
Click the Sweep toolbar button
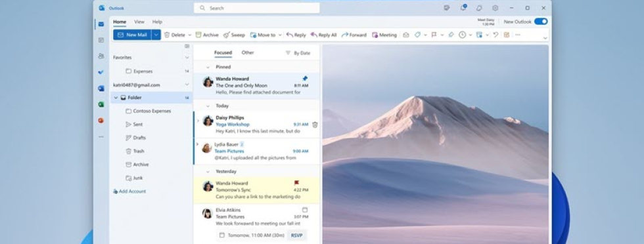(234, 35)
